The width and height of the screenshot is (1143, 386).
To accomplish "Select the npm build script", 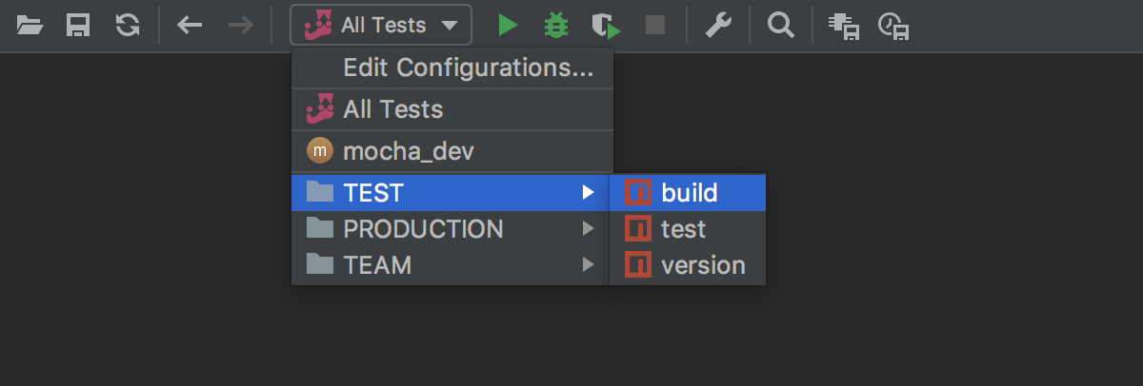I will point(688,193).
